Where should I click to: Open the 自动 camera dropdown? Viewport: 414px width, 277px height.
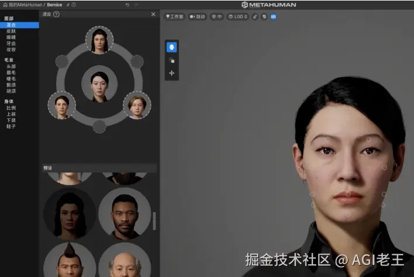pyautogui.click(x=197, y=16)
